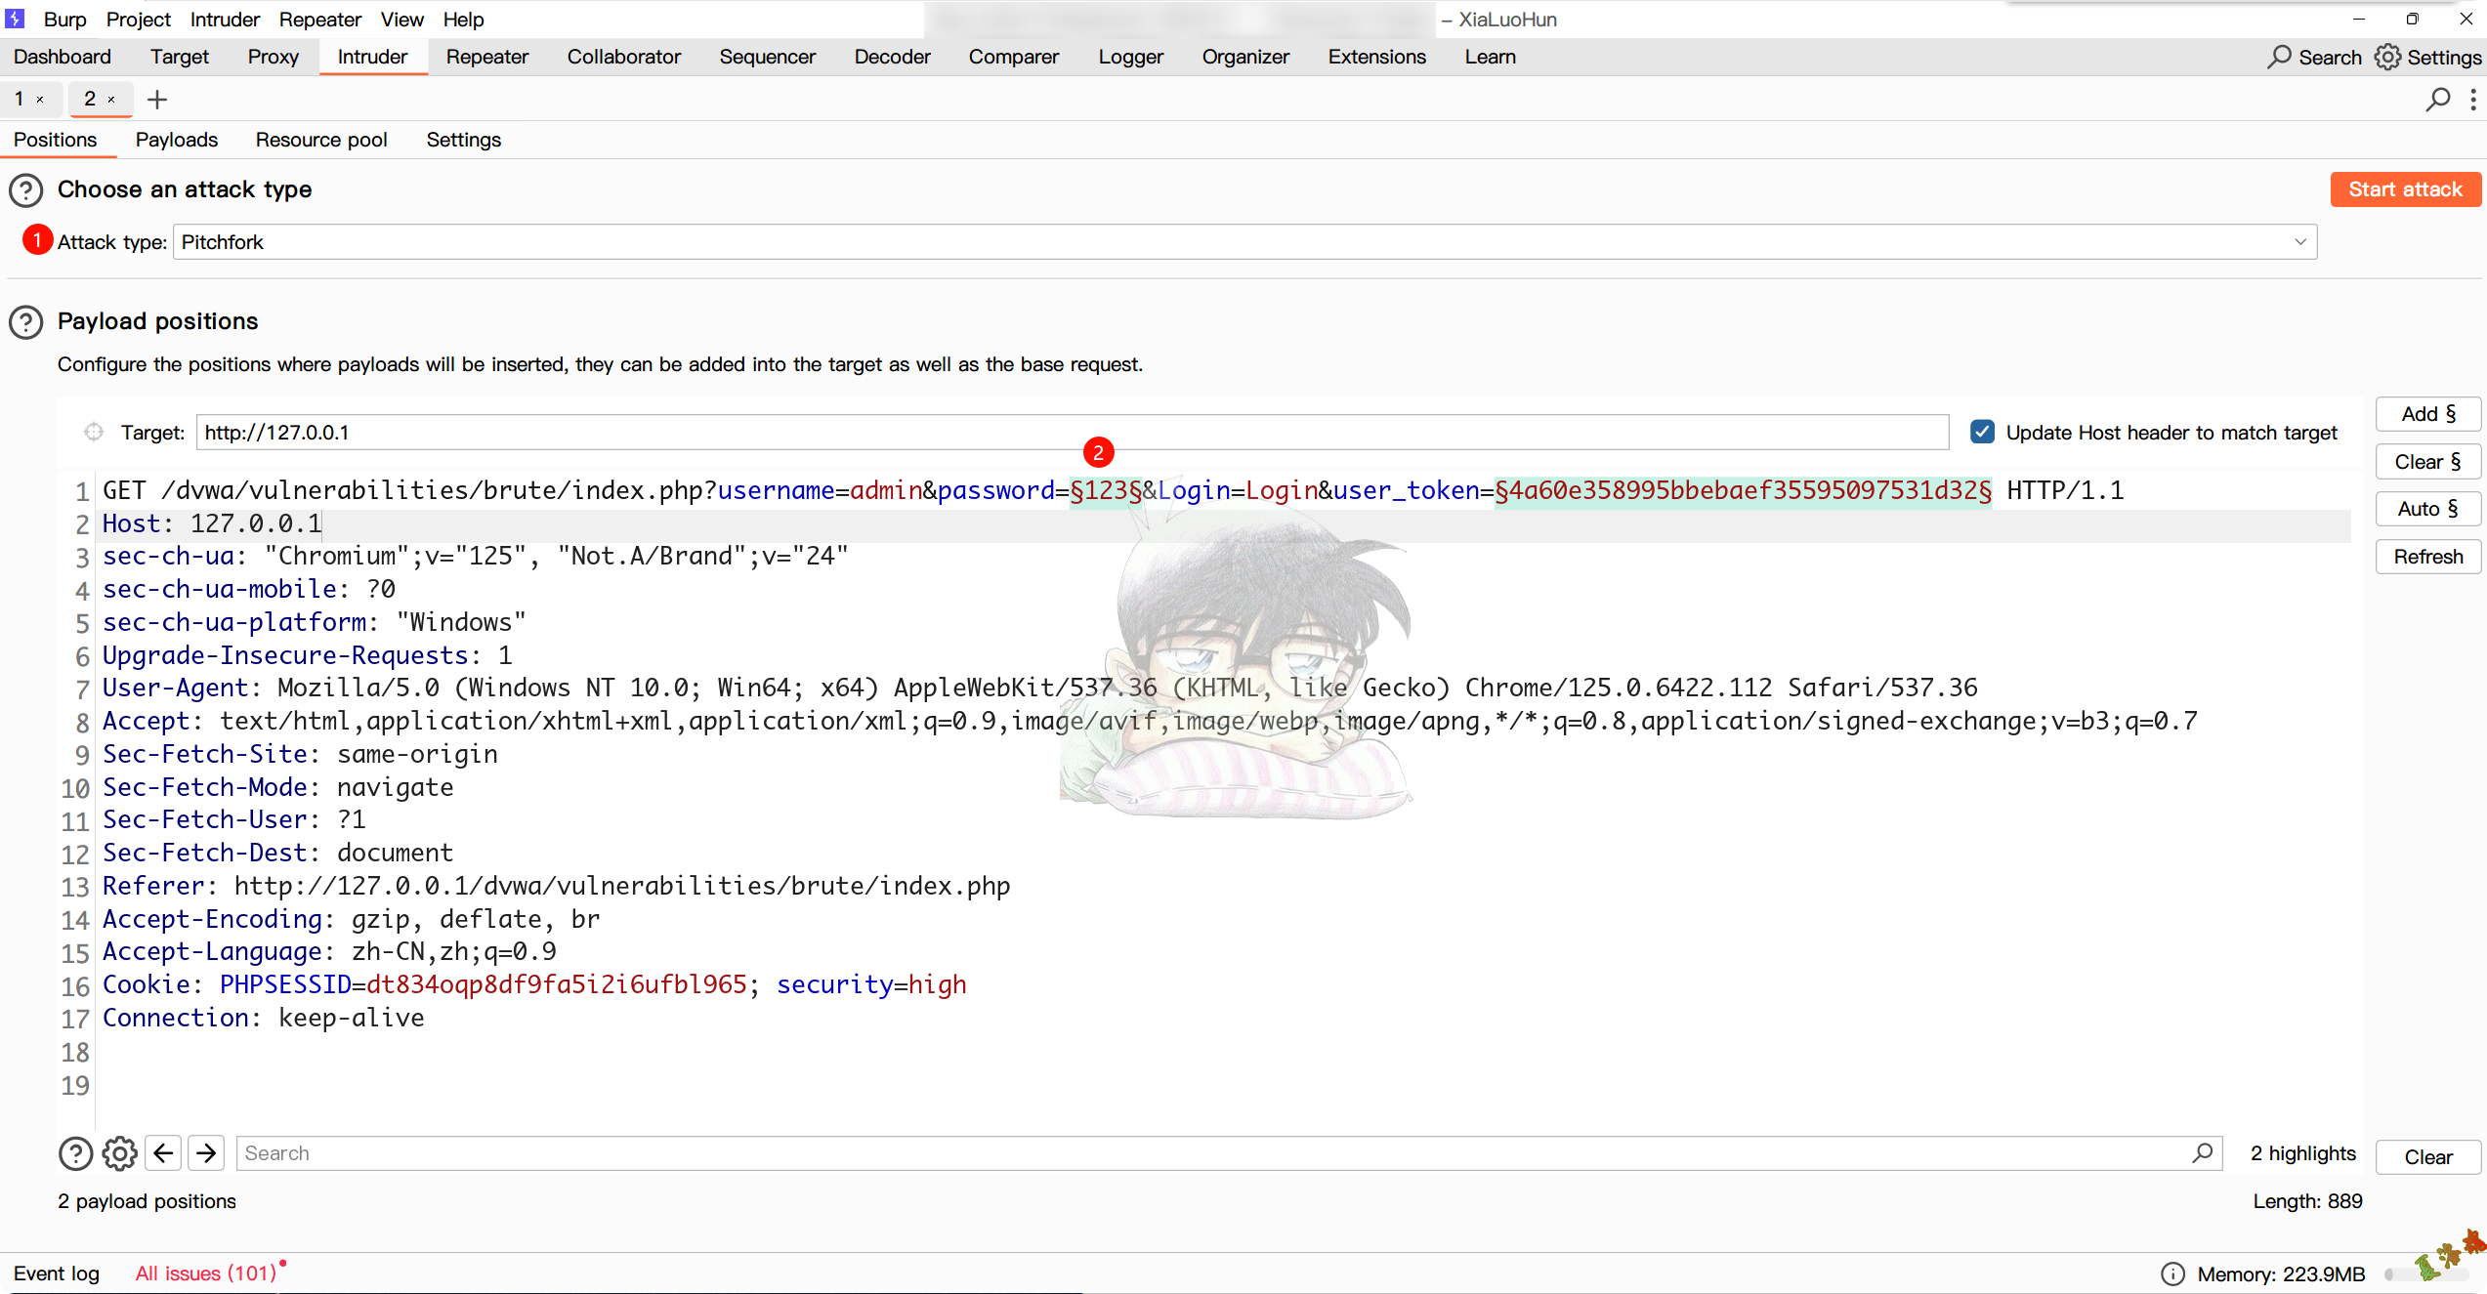
Task: Open the Repeater menu in menu bar
Action: [319, 20]
